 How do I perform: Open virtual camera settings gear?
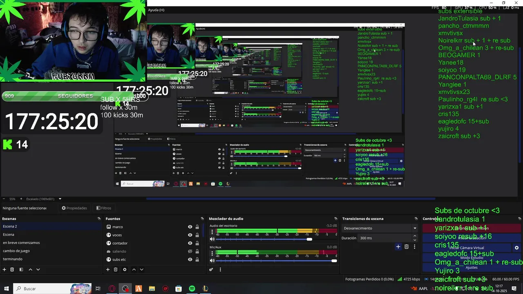516,248
